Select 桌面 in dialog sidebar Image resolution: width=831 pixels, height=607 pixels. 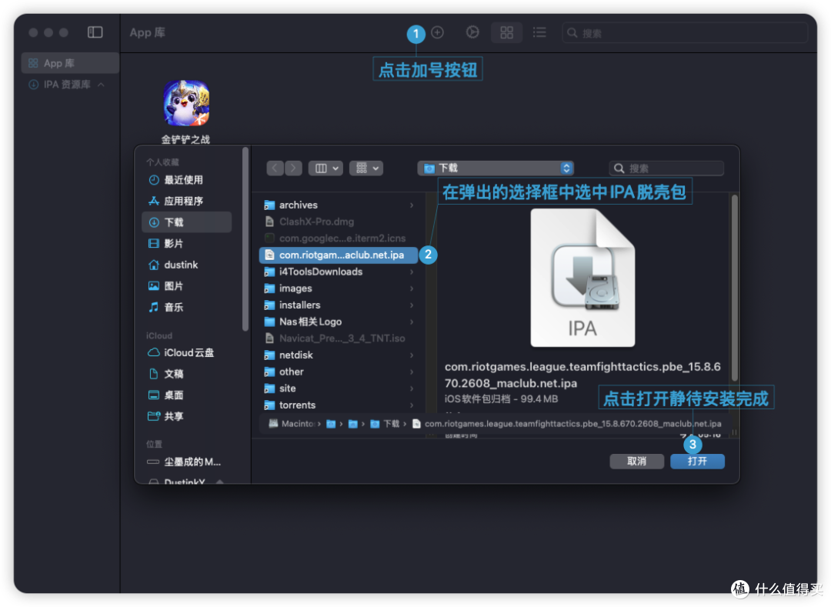coord(186,395)
